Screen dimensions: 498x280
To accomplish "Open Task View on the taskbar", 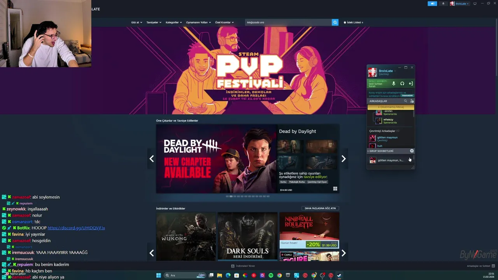I will (x=211, y=275).
